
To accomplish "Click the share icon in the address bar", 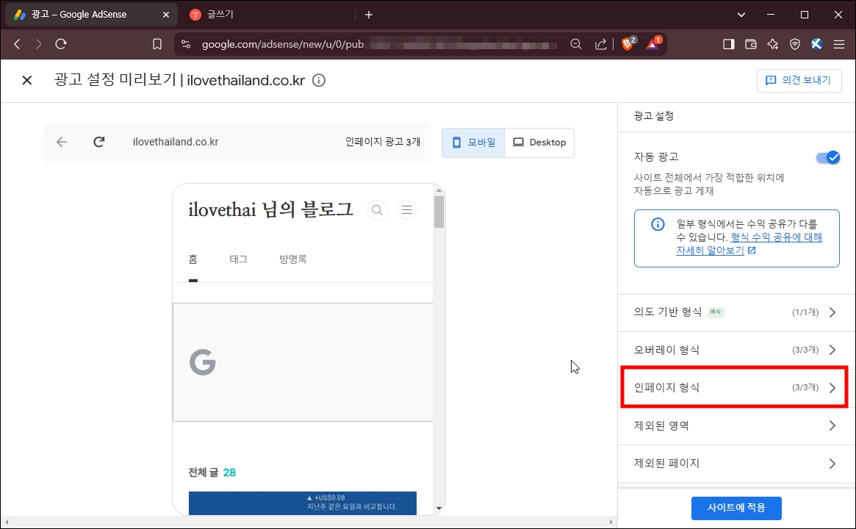I will 600,43.
